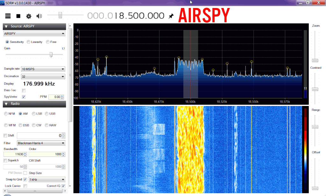Open settings via the gear icon
The image size is (326, 196).
click(x=29, y=16)
